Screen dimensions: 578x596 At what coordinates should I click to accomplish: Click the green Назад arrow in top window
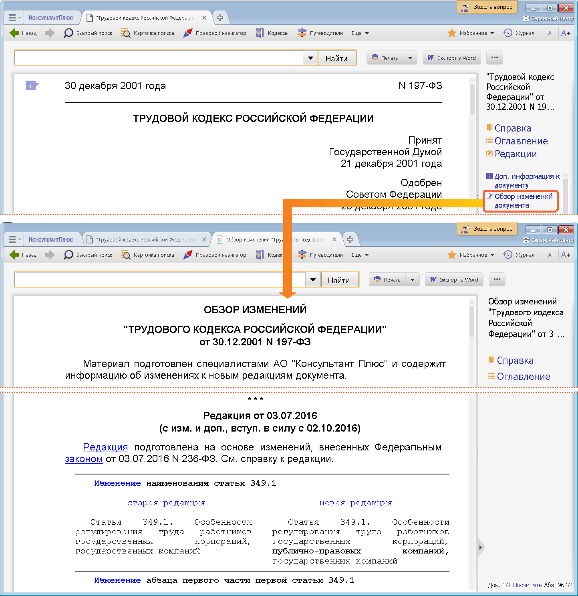(x=14, y=33)
